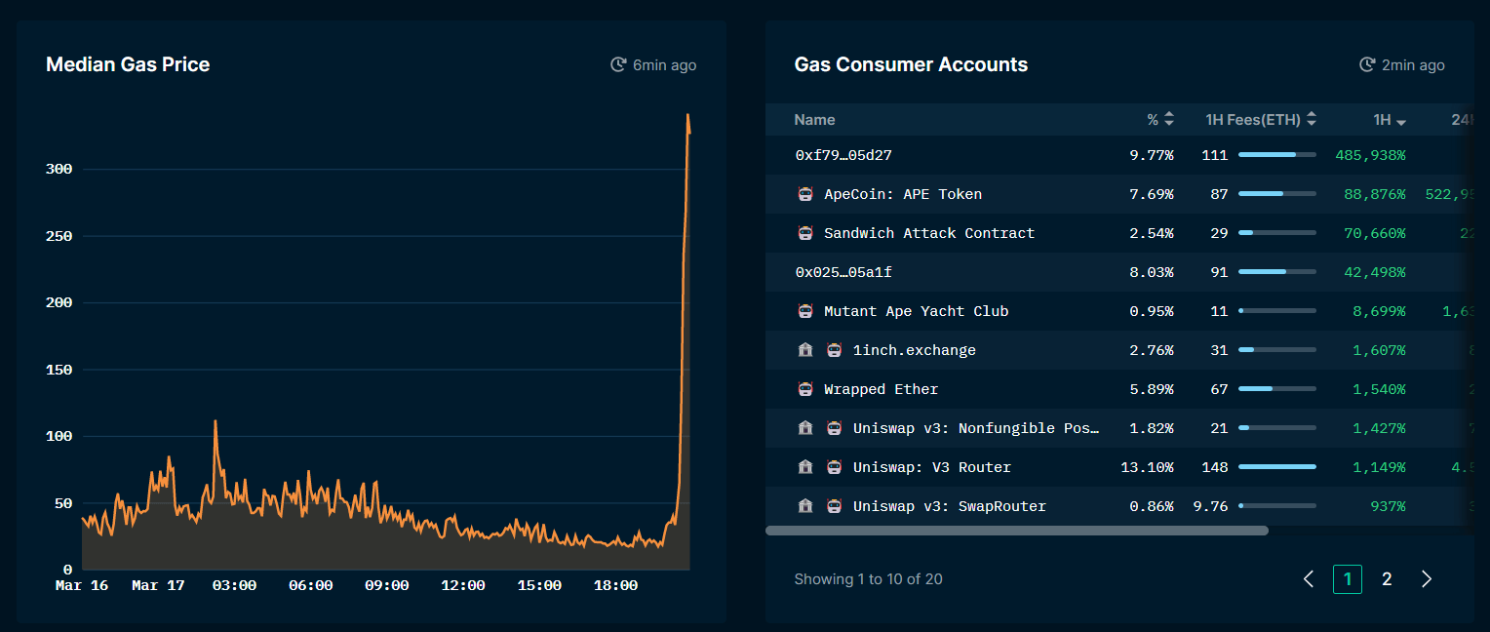Select page 1 in the pagination
The image size is (1490, 632).
point(1348,579)
